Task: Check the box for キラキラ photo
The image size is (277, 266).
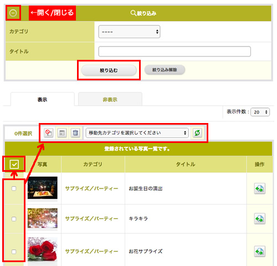Action: click(x=14, y=219)
